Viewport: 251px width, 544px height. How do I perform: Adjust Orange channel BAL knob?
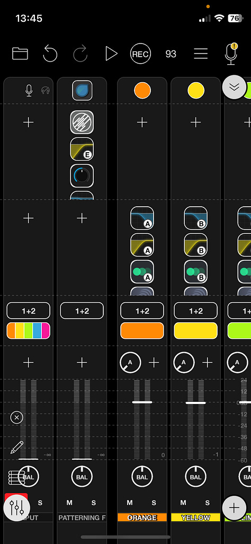pyautogui.click(x=142, y=477)
